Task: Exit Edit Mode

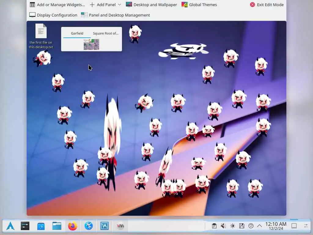Action: pos(267,5)
